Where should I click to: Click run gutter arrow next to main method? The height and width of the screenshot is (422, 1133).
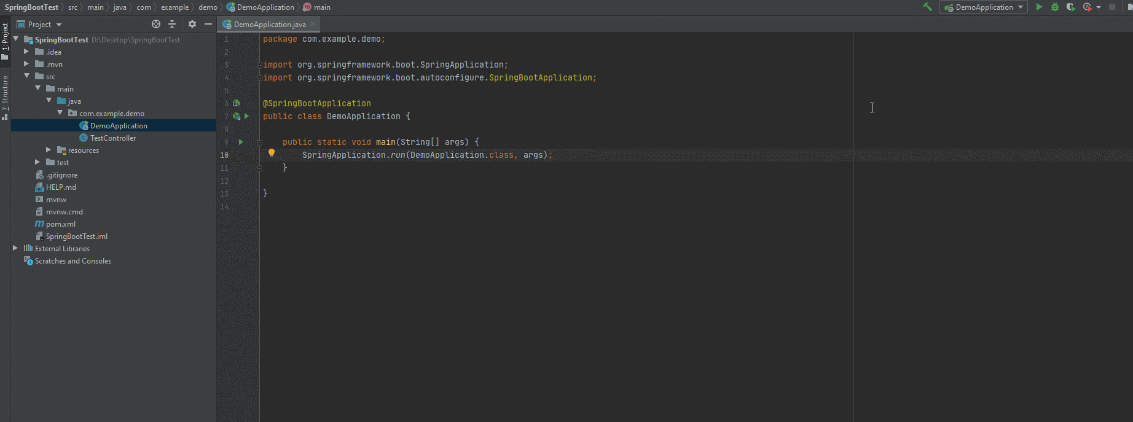241,142
